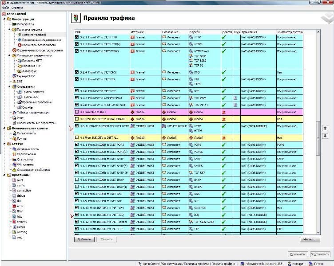Sort by Имя column header
The width and height of the screenshot is (334, 266).
coord(102,32)
